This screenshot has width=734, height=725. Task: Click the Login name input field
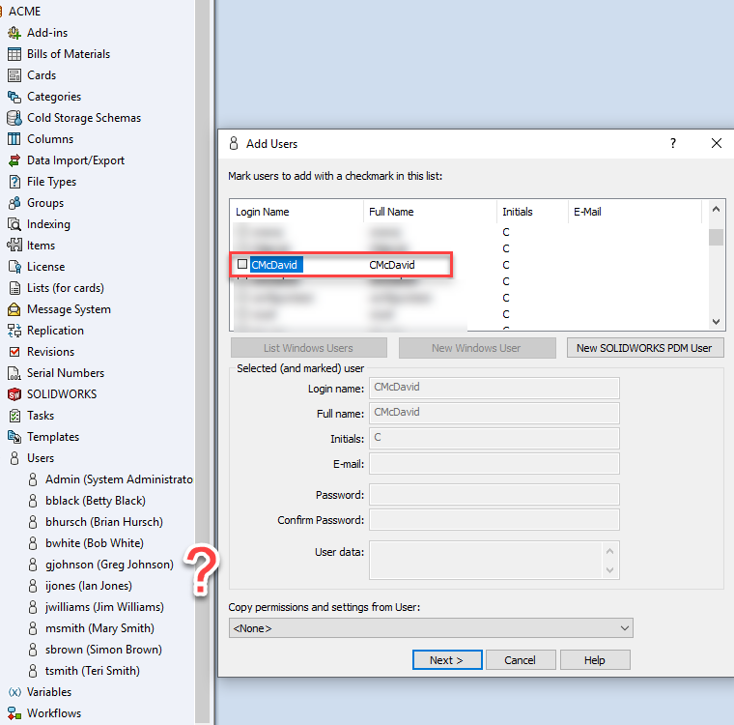494,388
